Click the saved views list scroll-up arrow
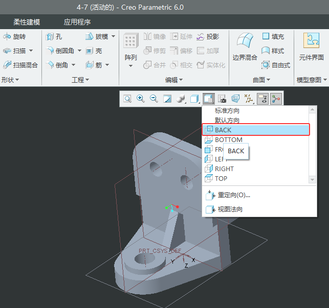Screen dimensions: 329x308 [312, 110]
